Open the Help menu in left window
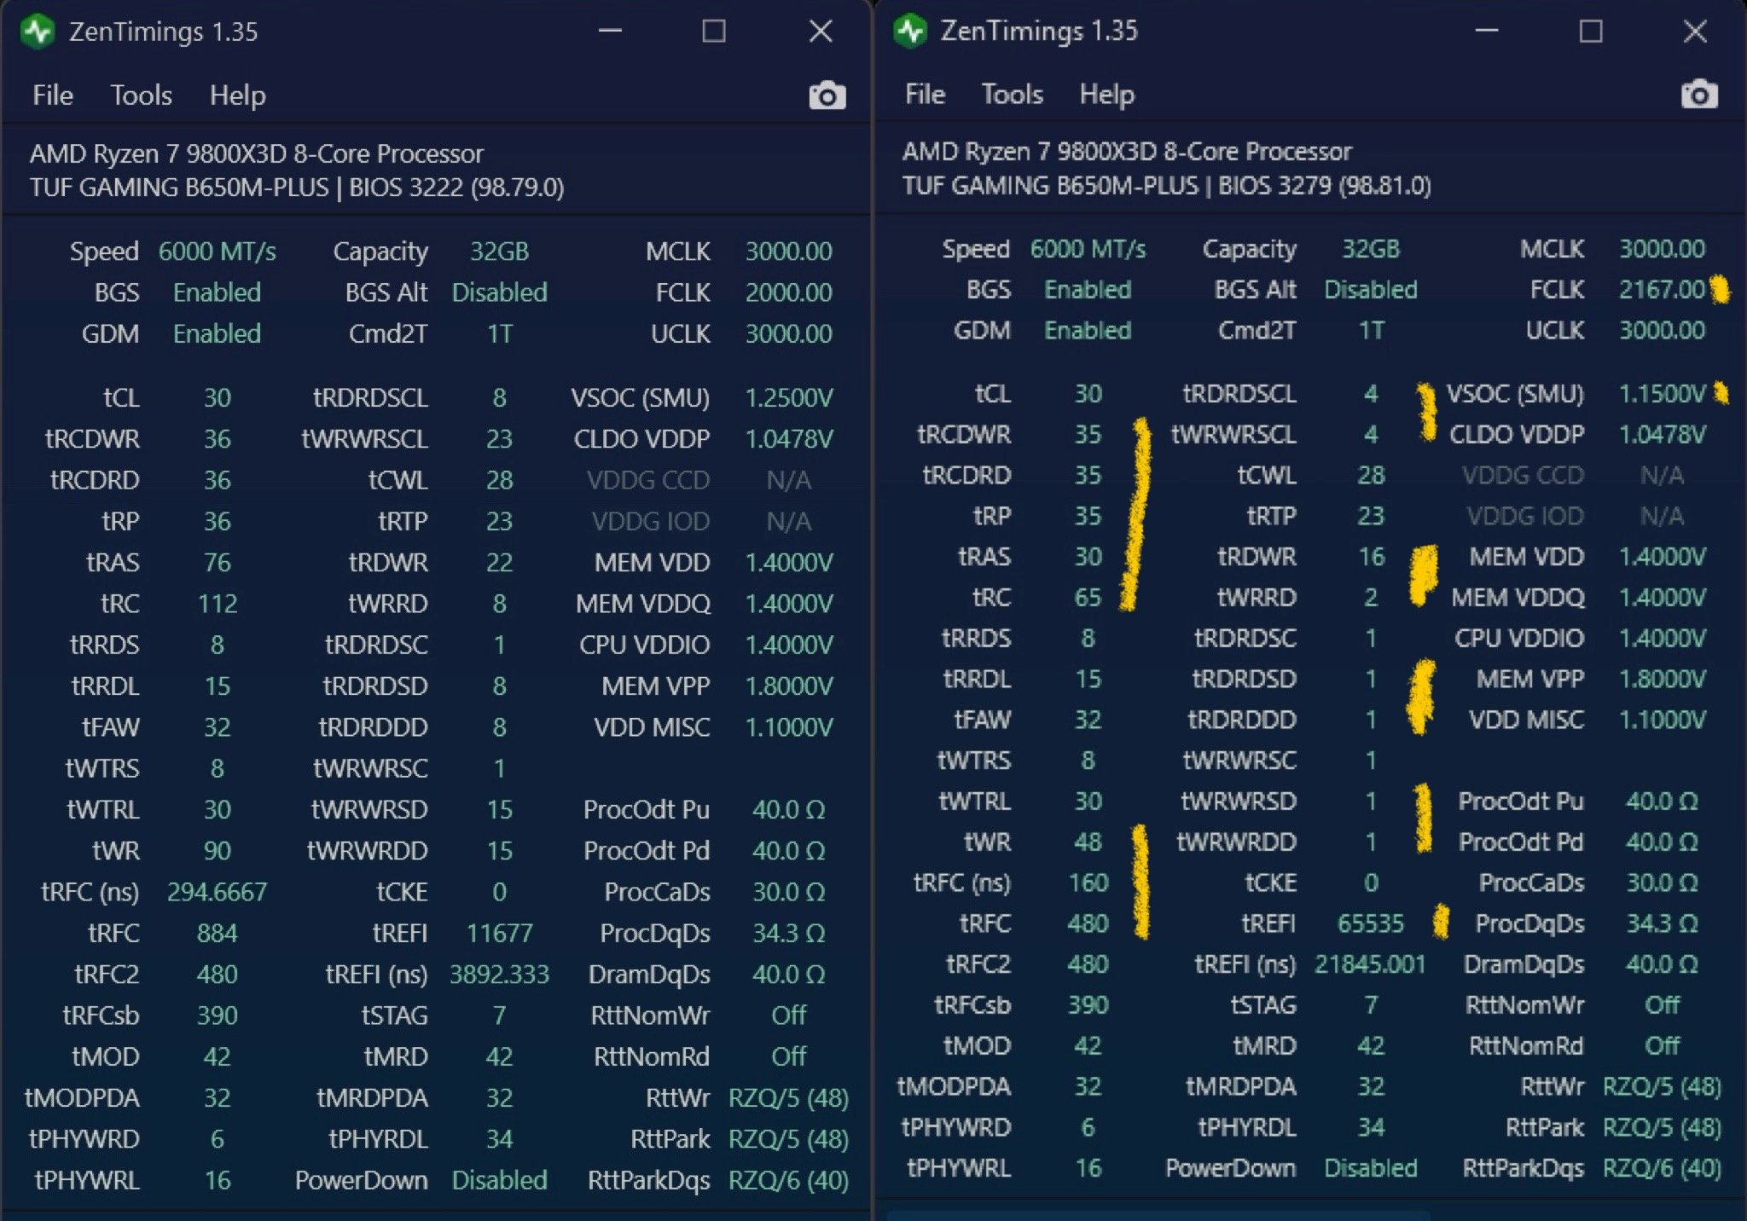Screen dimensions: 1747x1221 237,95
